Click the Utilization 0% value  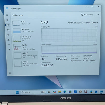[x=43, y=59]
